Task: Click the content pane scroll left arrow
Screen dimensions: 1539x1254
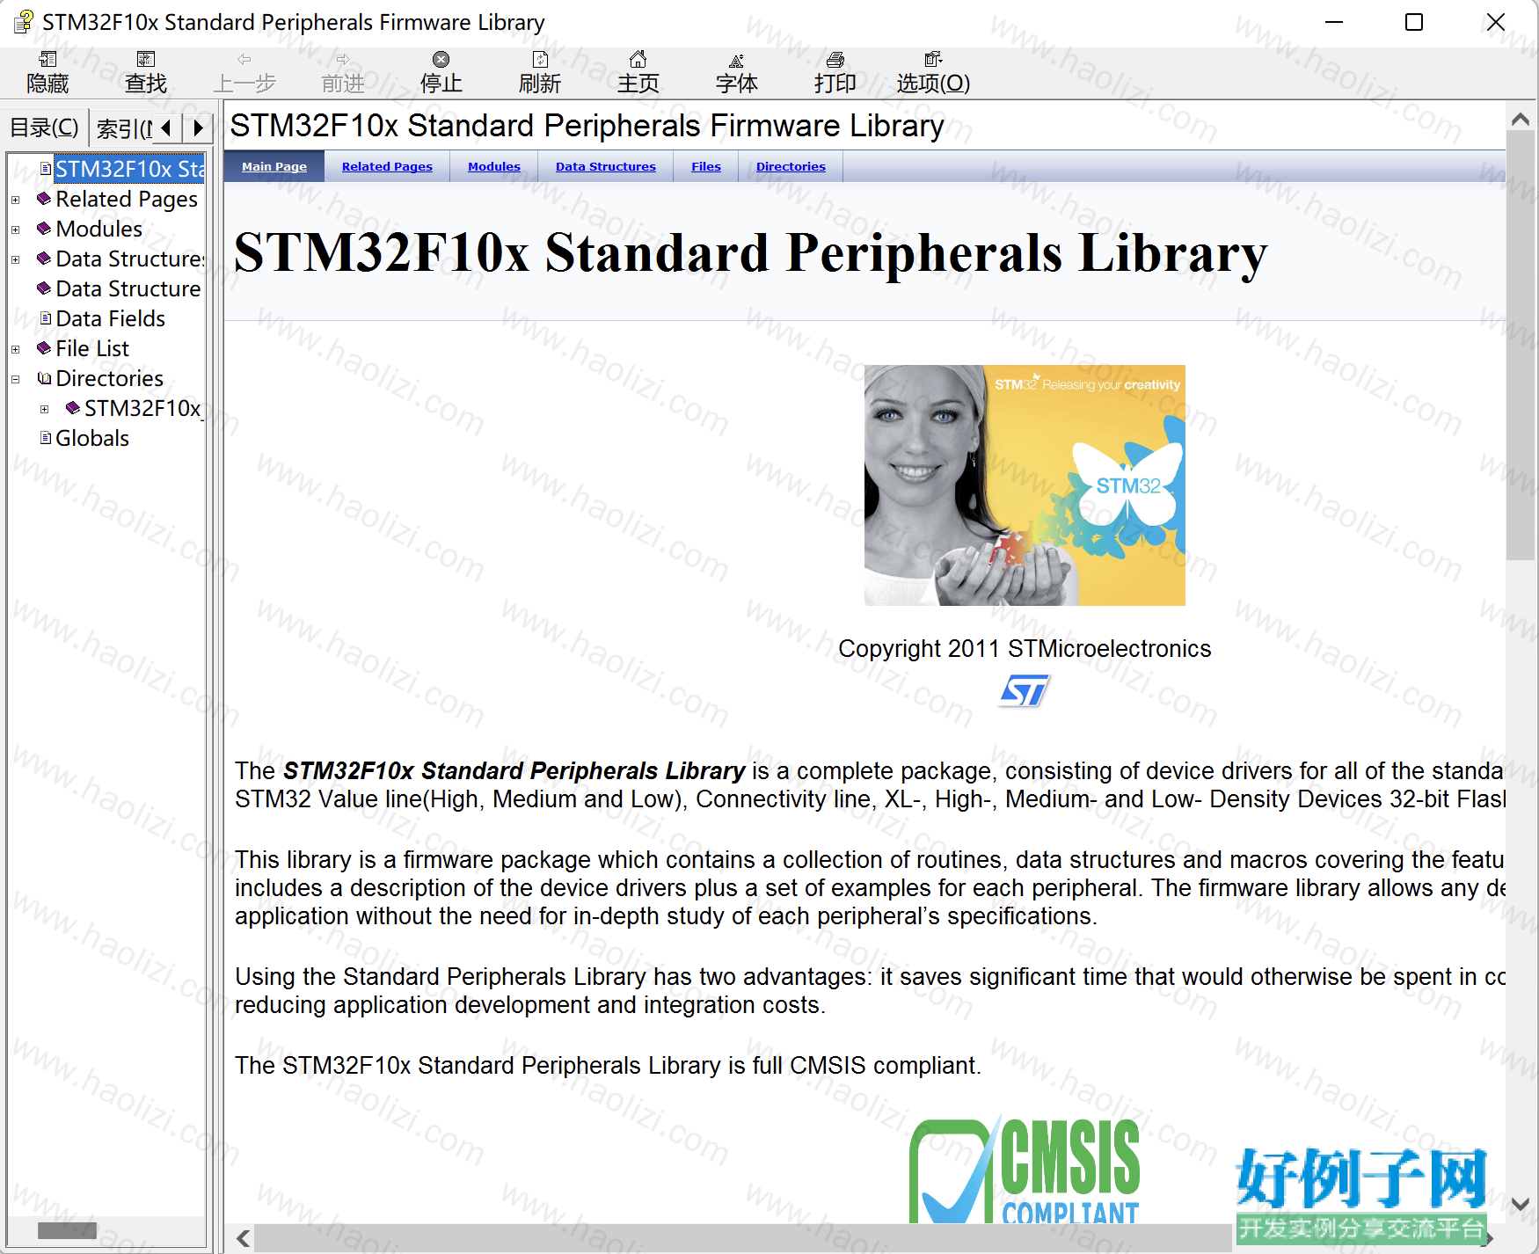Action: coord(243,1238)
